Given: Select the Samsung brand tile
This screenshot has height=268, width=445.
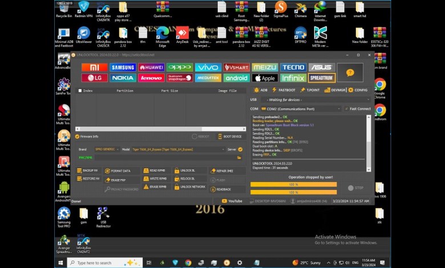Looking at the screenshot, I should pos(123,67).
